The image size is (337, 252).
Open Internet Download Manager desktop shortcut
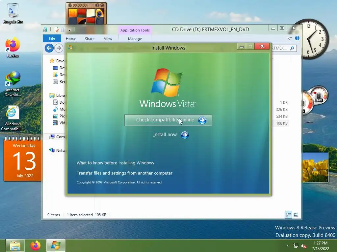coord(13,84)
